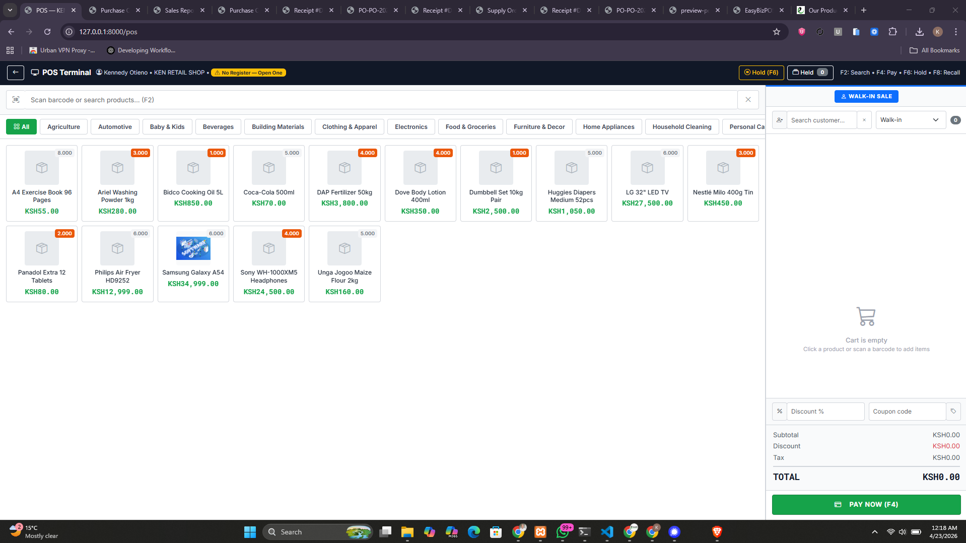966x543 pixels.
Task: Open browser extensions puzzle icon
Action: 892,32
